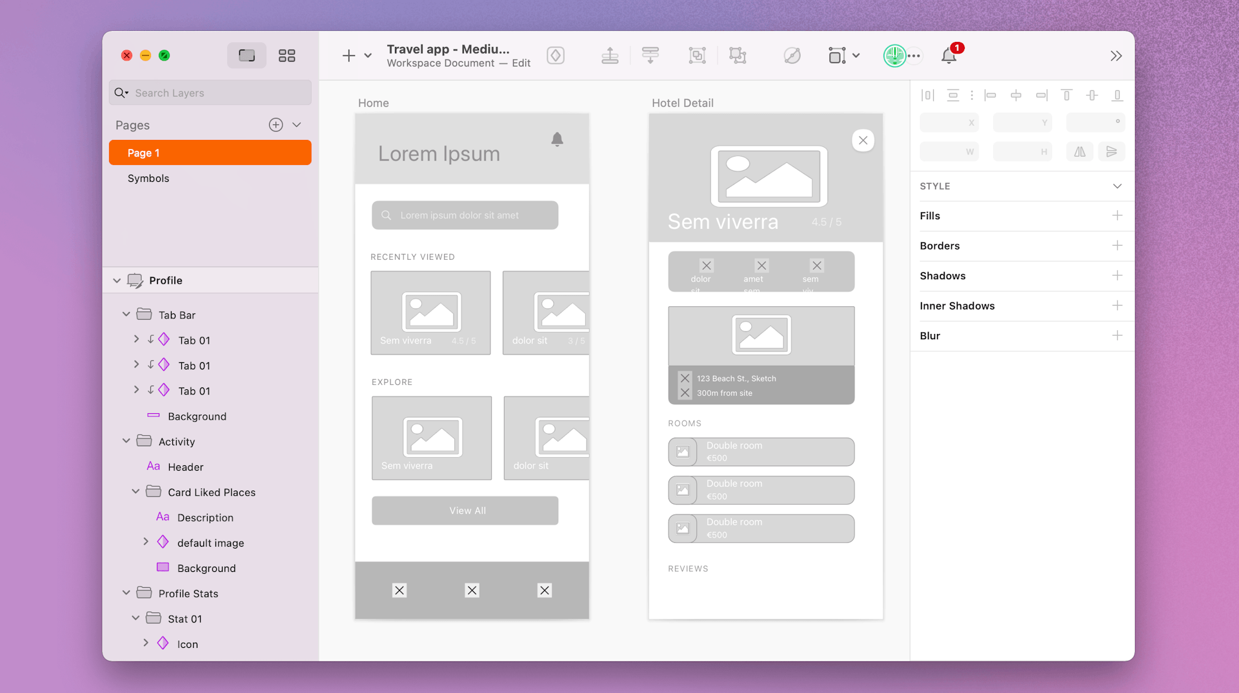This screenshot has height=693, width=1239.
Task: Click the Search Layers field
Action: [x=210, y=92]
